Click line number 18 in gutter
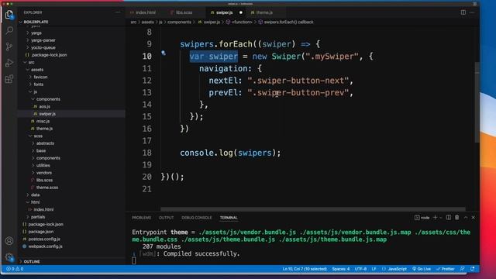This screenshot has height=279, width=496. pos(146,153)
